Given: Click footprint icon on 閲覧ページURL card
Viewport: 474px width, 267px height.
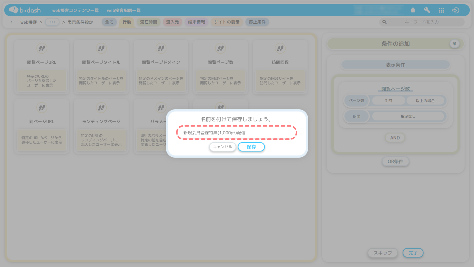Looking at the screenshot, I should tap(42, 48).
